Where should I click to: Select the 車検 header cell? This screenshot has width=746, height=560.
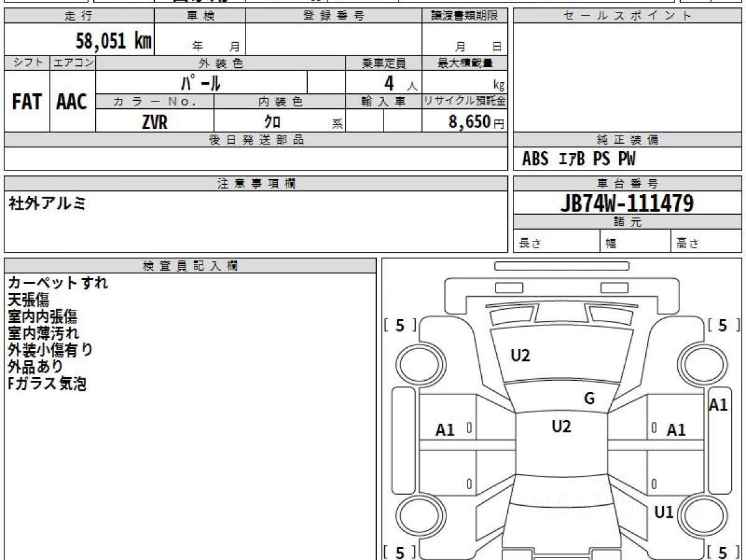pos(200,16)
